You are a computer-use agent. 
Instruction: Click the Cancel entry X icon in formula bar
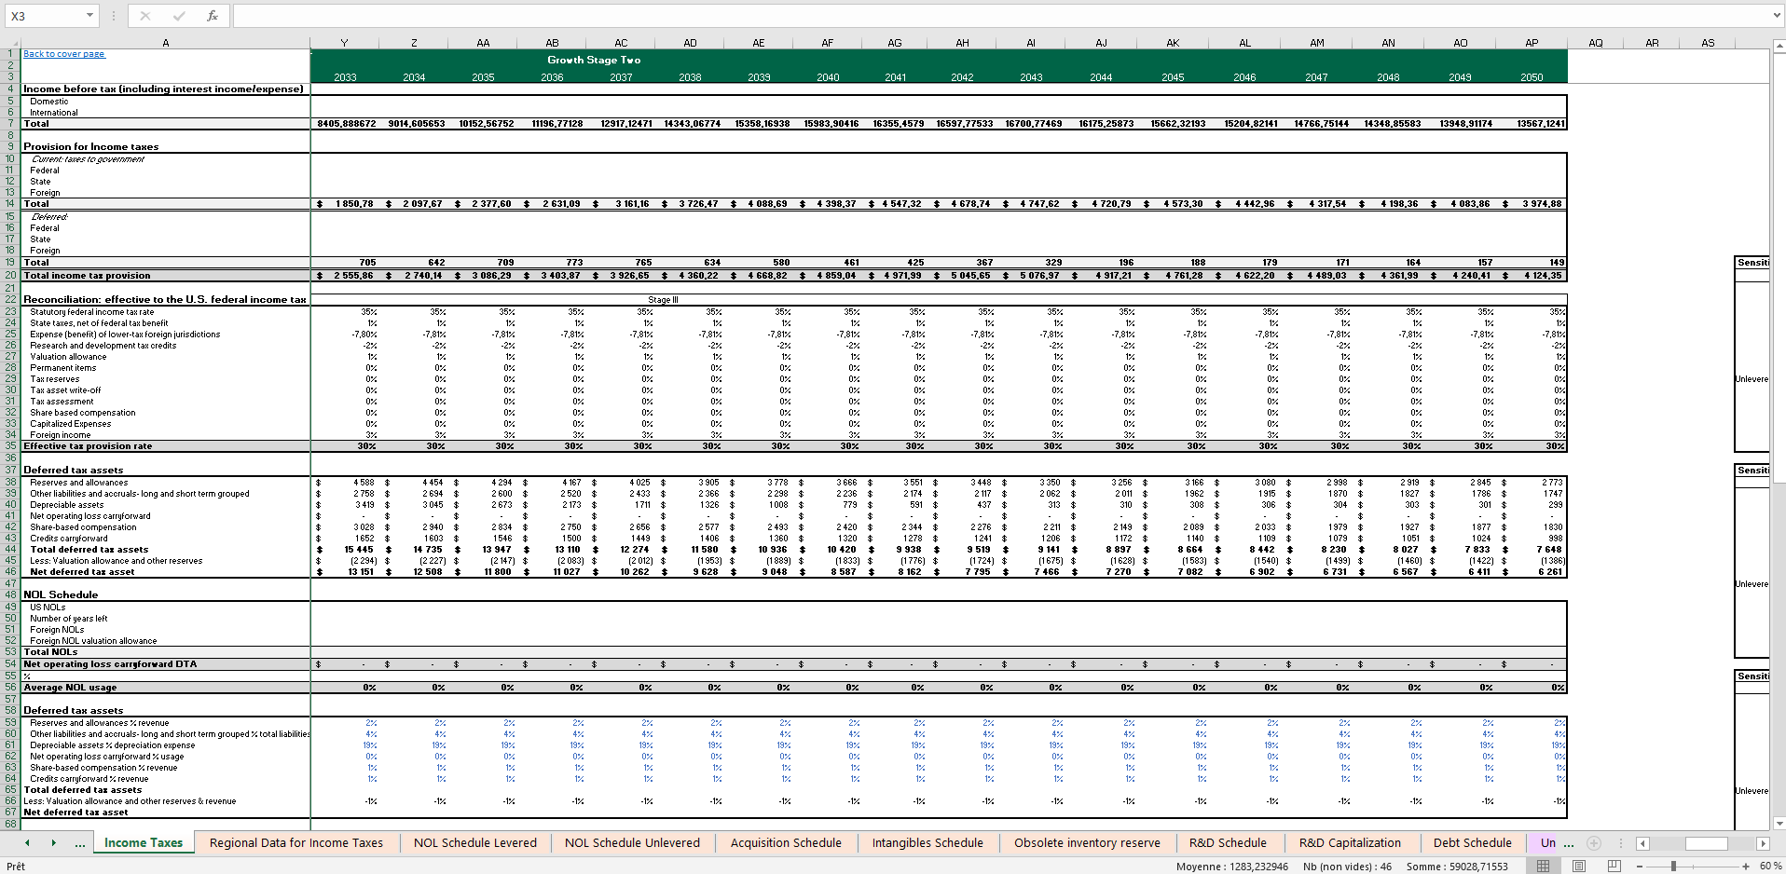(145, 16)
